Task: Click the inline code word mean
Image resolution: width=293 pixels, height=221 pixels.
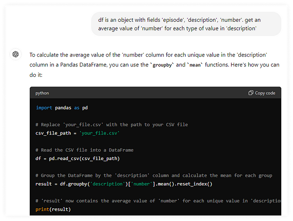Action: [195, 65]
